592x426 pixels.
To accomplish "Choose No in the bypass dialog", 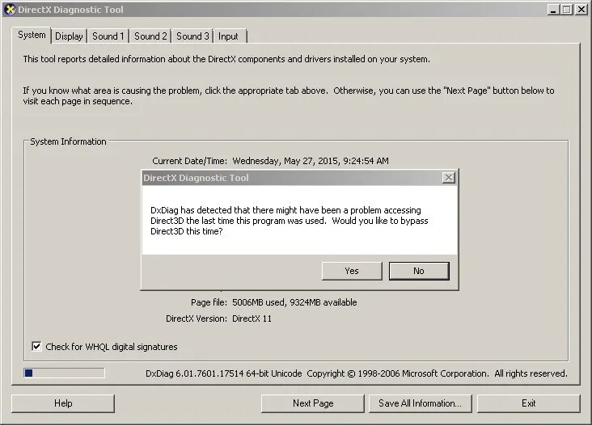I will 419,271.
